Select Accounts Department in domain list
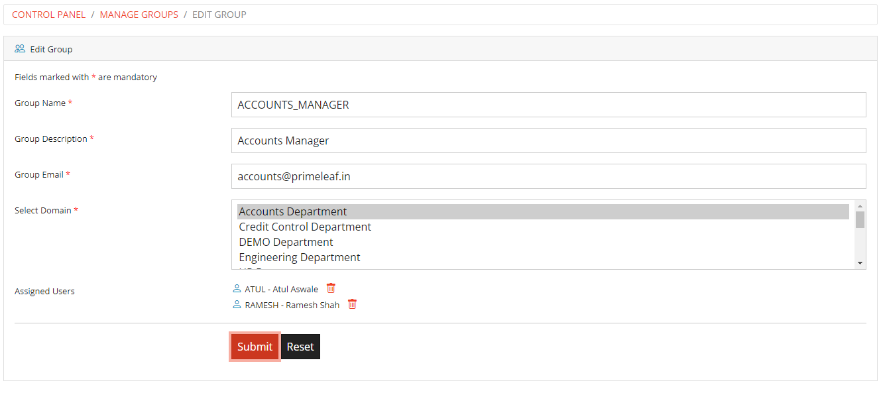The image size is (881, 395). [x=293, y=211]
